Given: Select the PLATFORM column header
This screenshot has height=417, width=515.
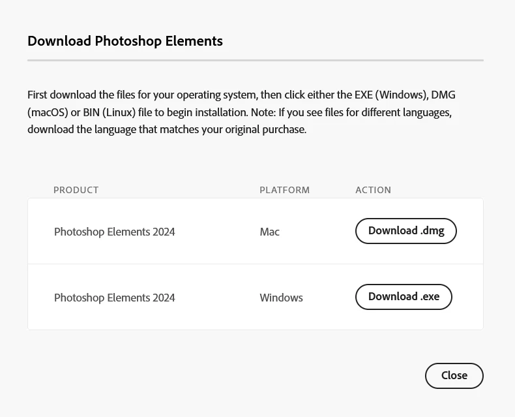Looking at the screenshot, I should click(284, 190).
